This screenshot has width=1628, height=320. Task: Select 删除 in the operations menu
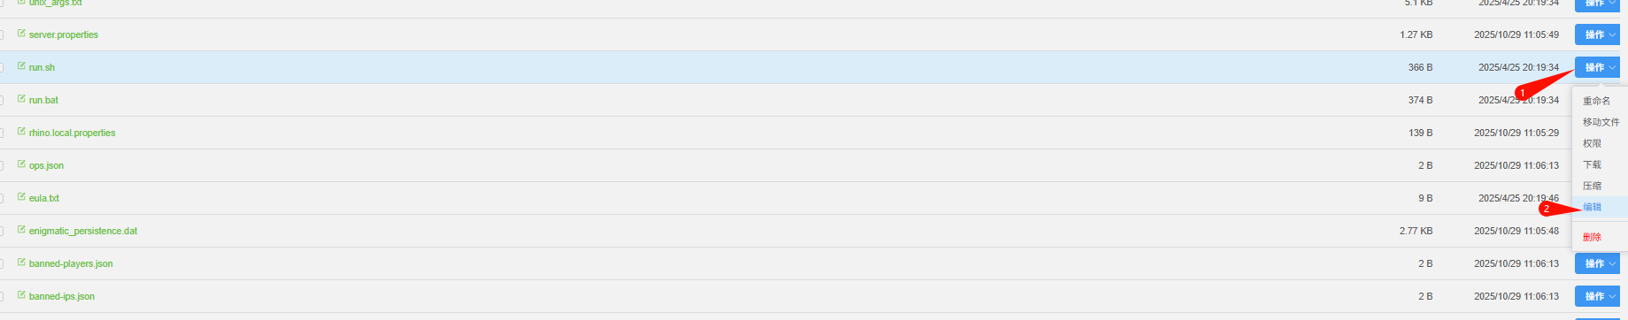pyautogui.click(x=1593, y=237)
